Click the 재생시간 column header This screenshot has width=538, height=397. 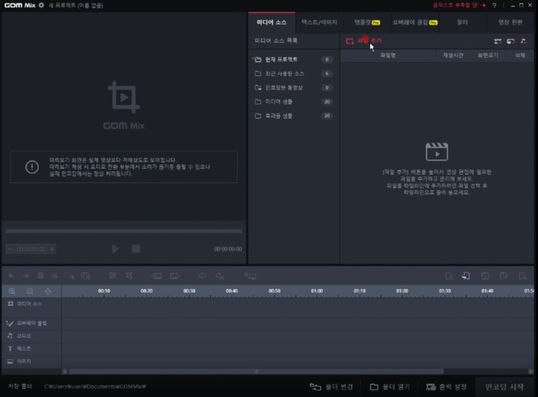pyautogui.click(x=453, y=55)
